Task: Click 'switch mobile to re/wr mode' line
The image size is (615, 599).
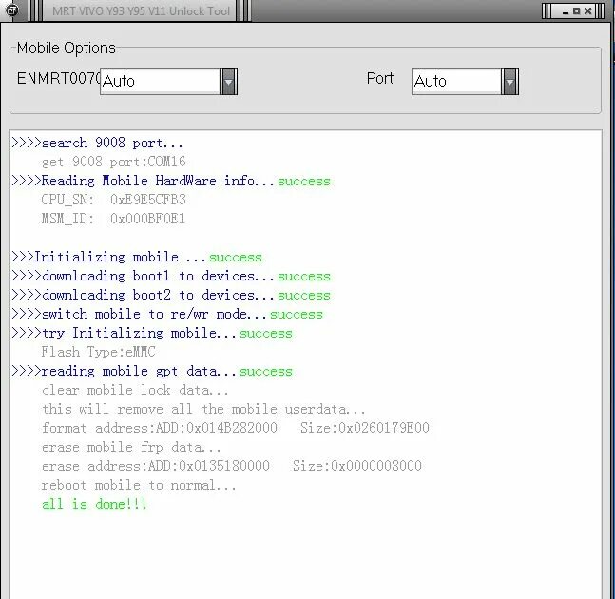Action: coord(167,314)
